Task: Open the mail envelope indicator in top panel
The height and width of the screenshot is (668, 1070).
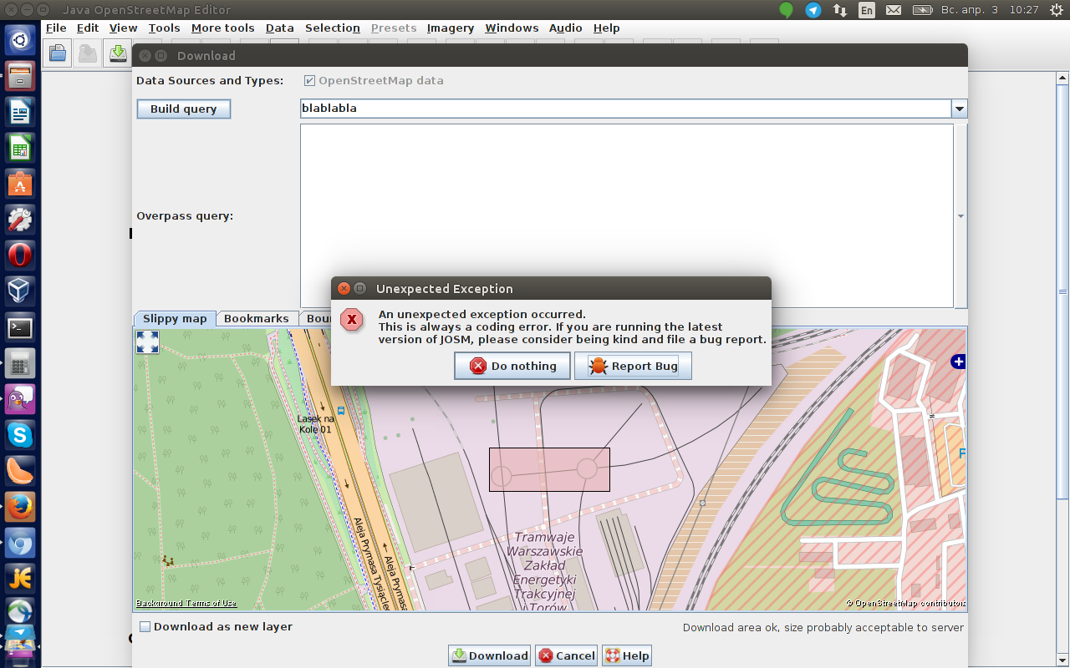Action: pyautogui.click(x=894, y=10)
